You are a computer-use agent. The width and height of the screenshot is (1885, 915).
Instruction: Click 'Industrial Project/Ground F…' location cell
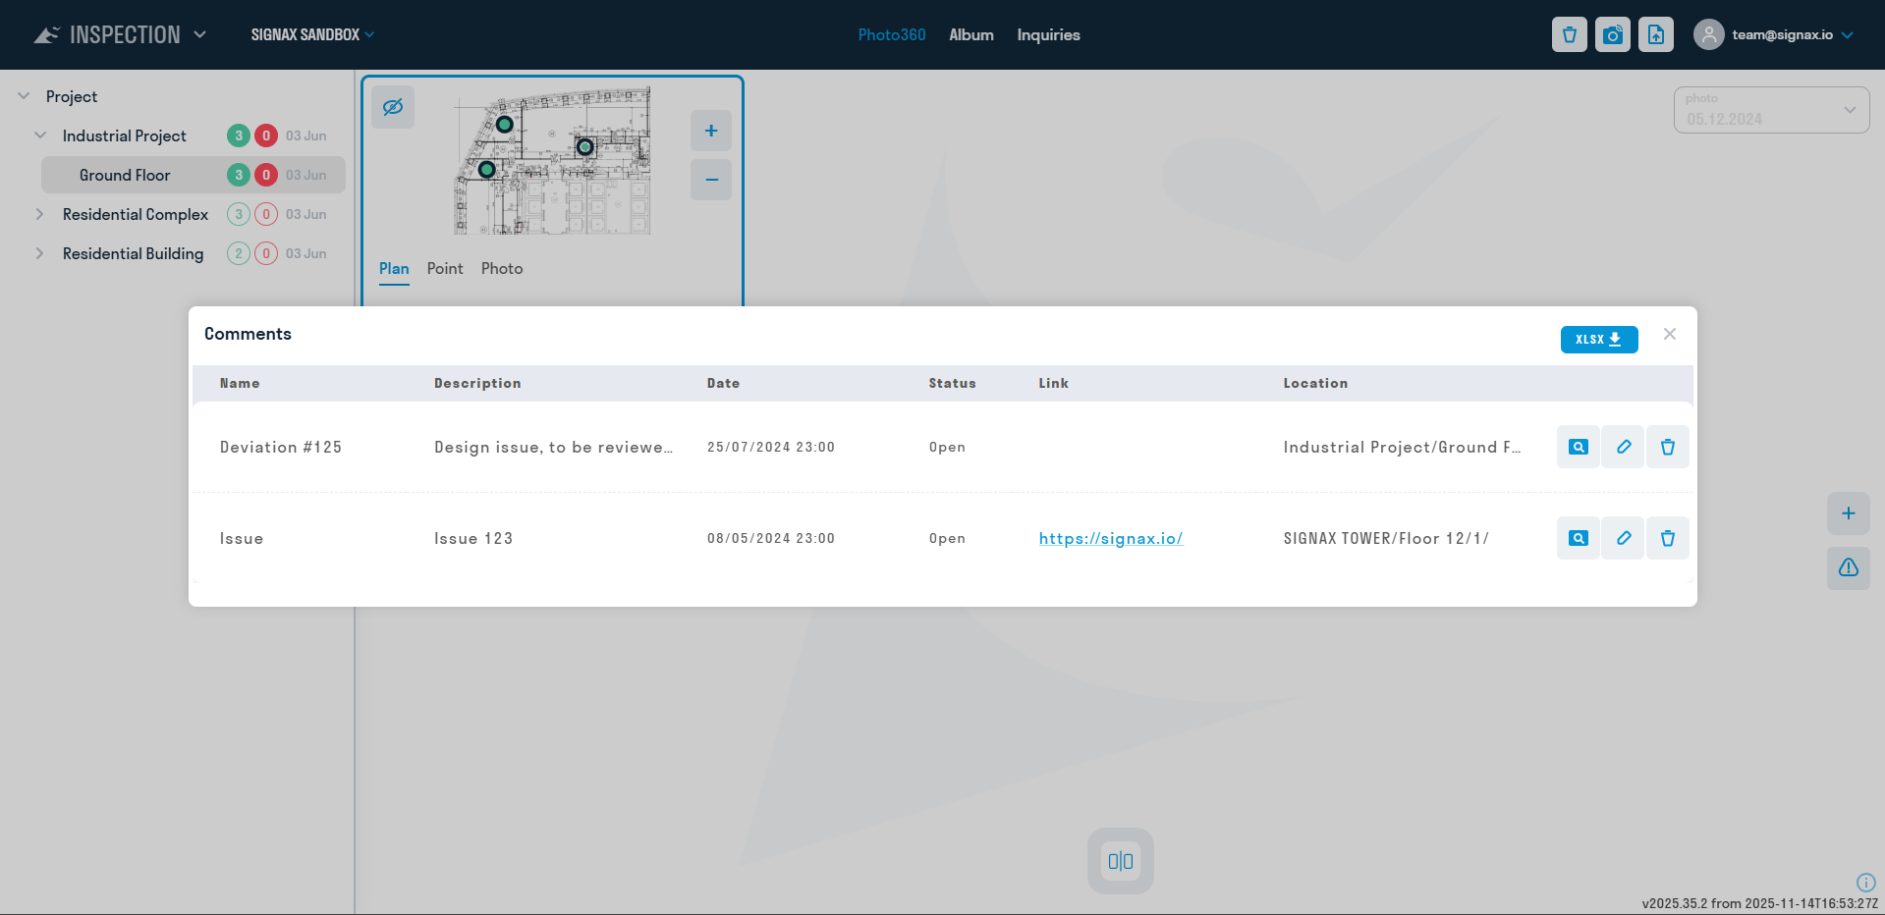[1402, 447]
